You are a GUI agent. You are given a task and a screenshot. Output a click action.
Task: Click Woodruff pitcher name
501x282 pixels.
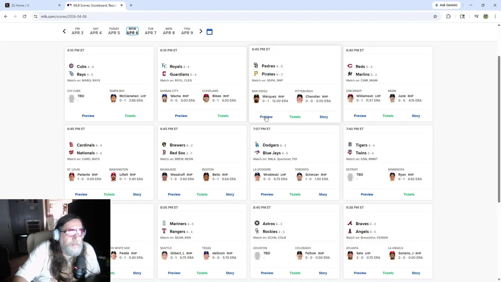tap(177, 175)
